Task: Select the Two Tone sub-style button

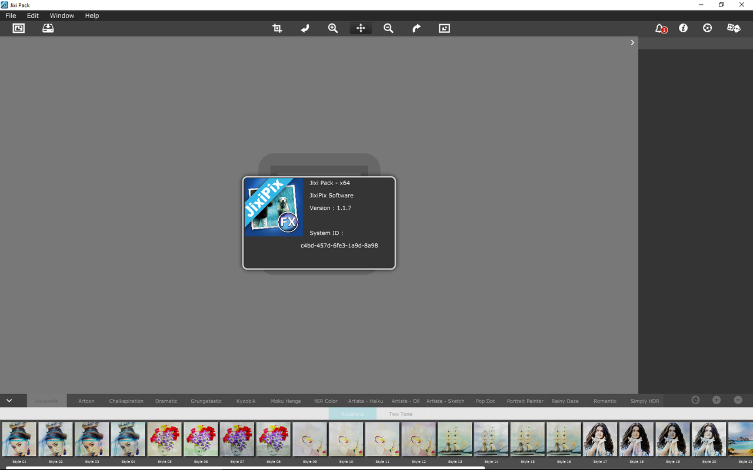Action: [401, 414]
